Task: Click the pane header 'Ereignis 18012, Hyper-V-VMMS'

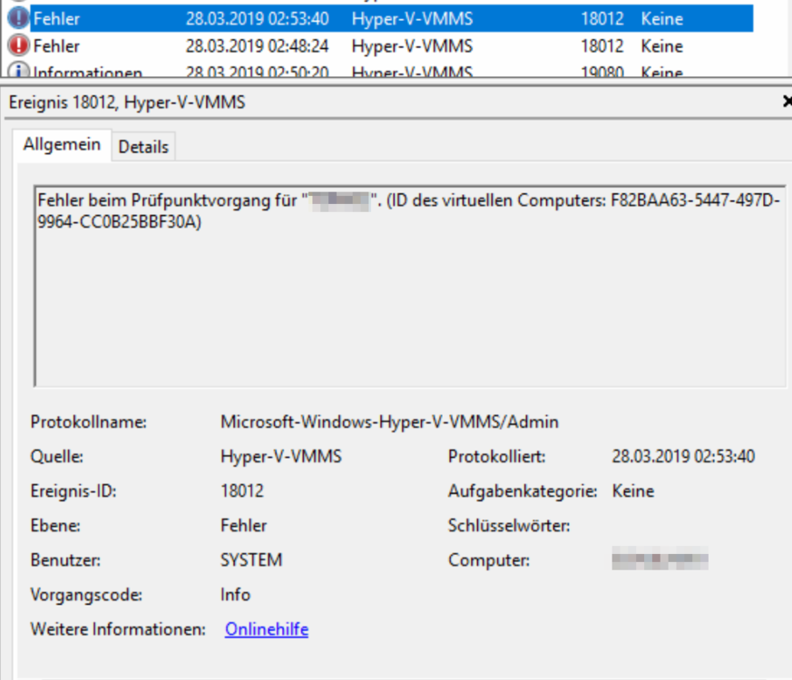Action: click(126, 102)
